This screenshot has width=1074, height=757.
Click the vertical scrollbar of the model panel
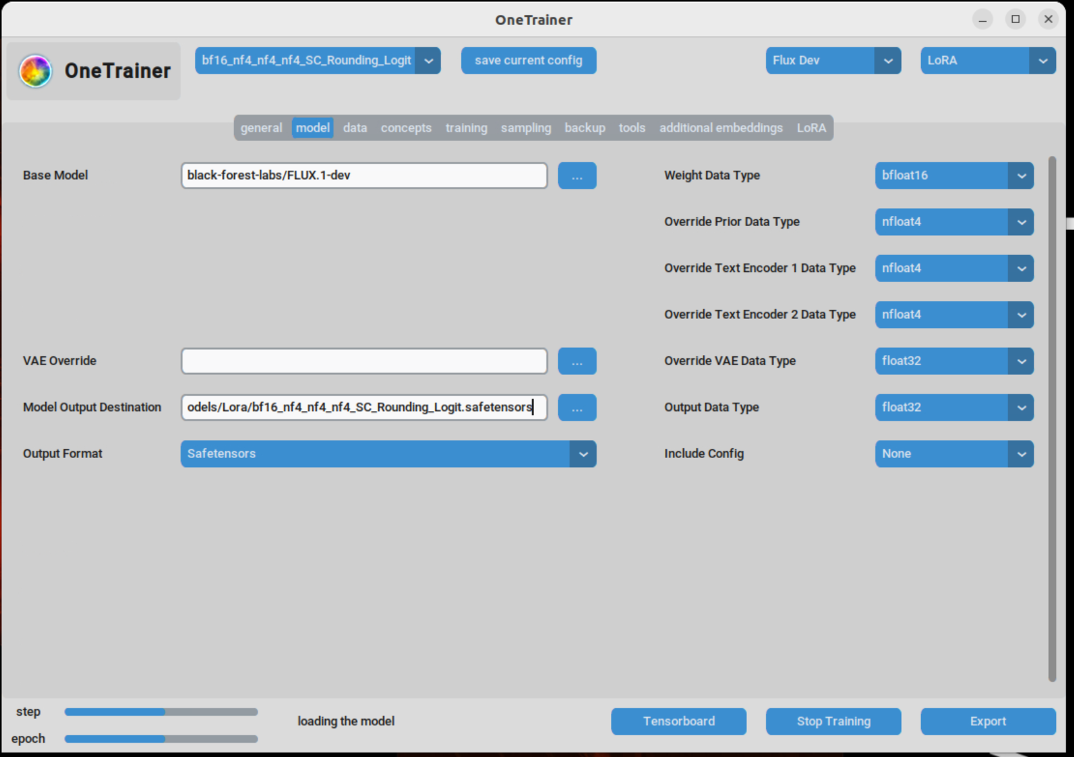pos(1052,419)
